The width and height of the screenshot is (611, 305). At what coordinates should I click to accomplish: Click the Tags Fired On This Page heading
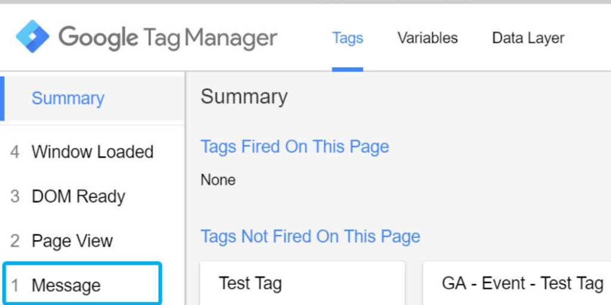coord(295,147)
